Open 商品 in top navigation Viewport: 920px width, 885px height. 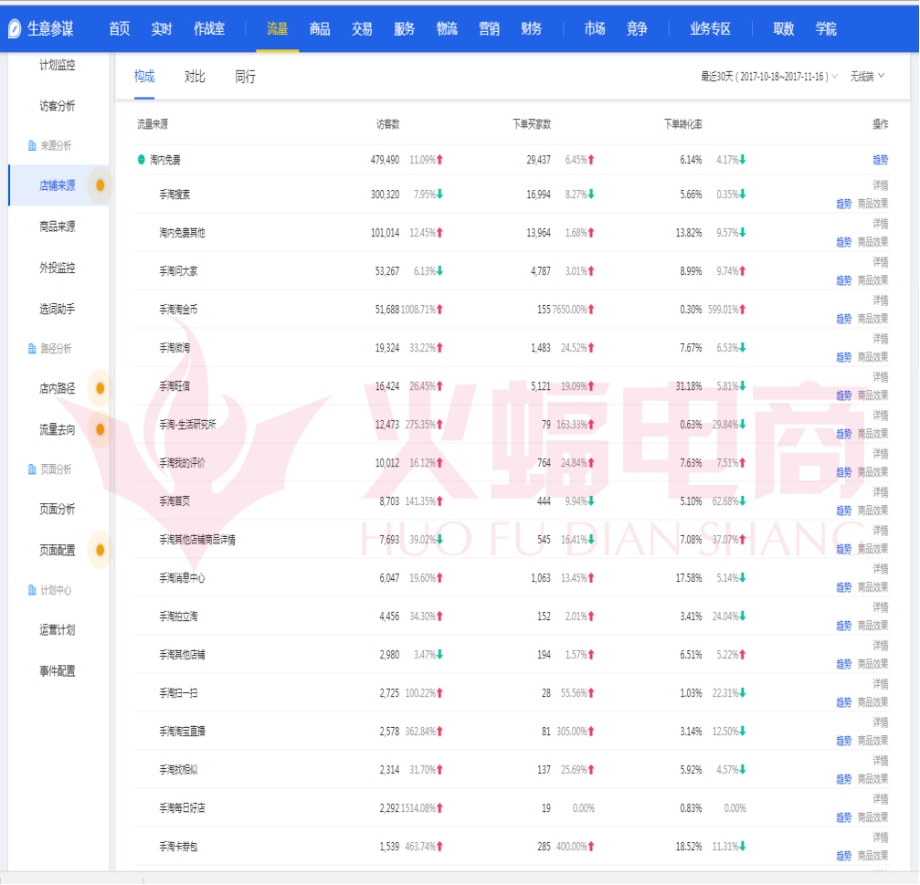point(320,28)
